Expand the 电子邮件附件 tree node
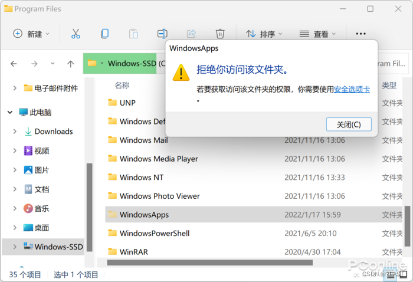 tap(15, 88)
